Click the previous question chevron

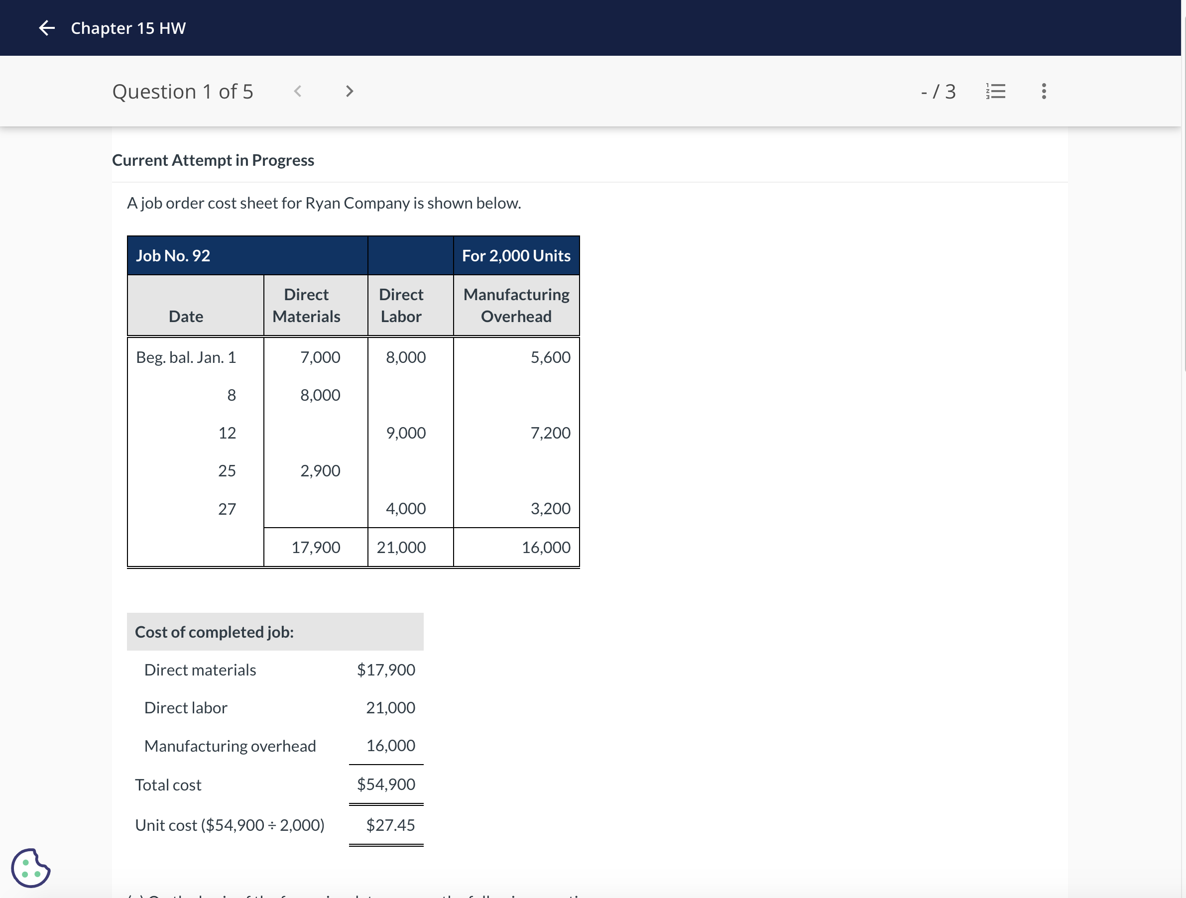click(298, 91)
